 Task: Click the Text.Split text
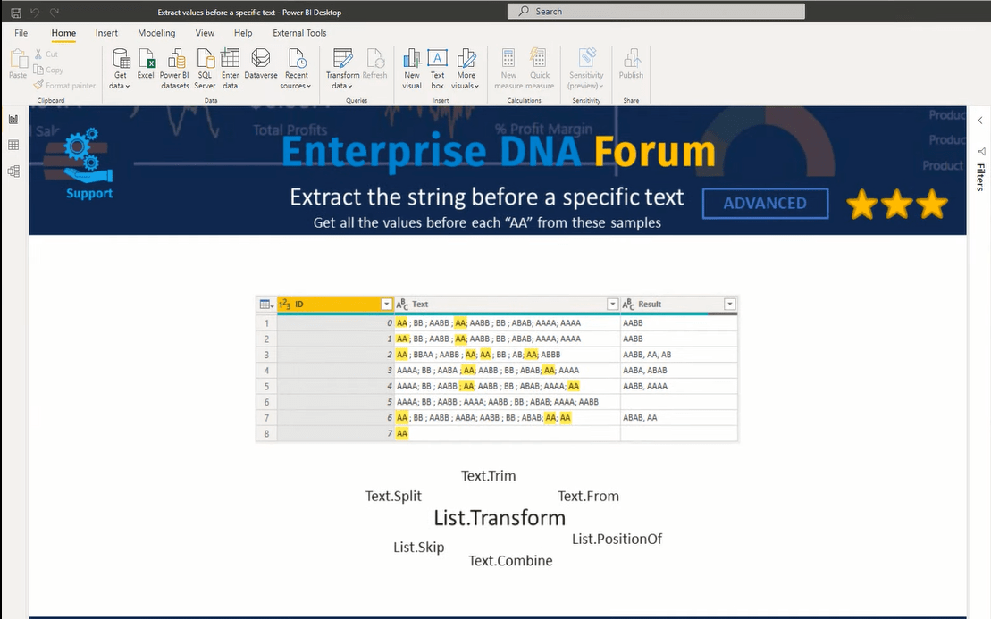pyautogui.click(x=393, y=496)
